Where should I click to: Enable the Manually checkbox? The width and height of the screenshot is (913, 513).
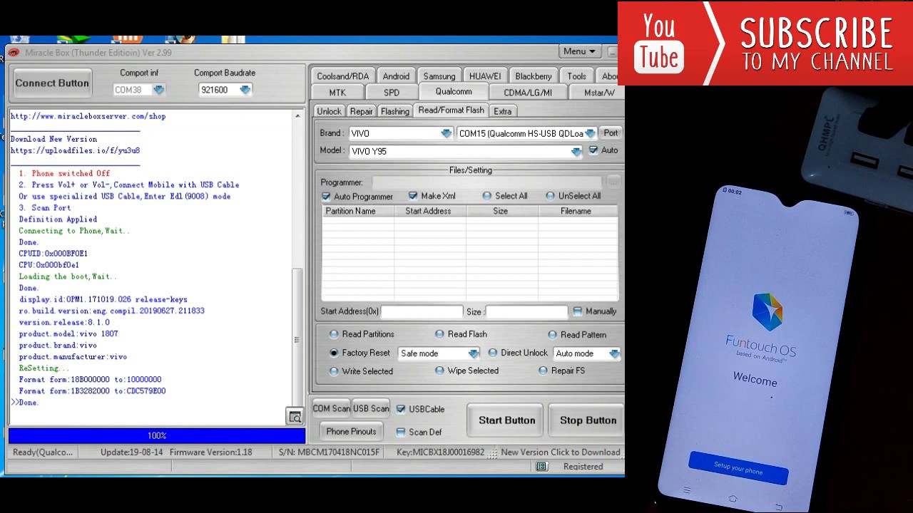coord(577,311)
